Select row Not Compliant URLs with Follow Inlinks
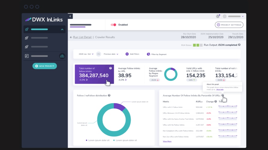The width and height of the screenshot is (268, 150). [x=200, y=131]
